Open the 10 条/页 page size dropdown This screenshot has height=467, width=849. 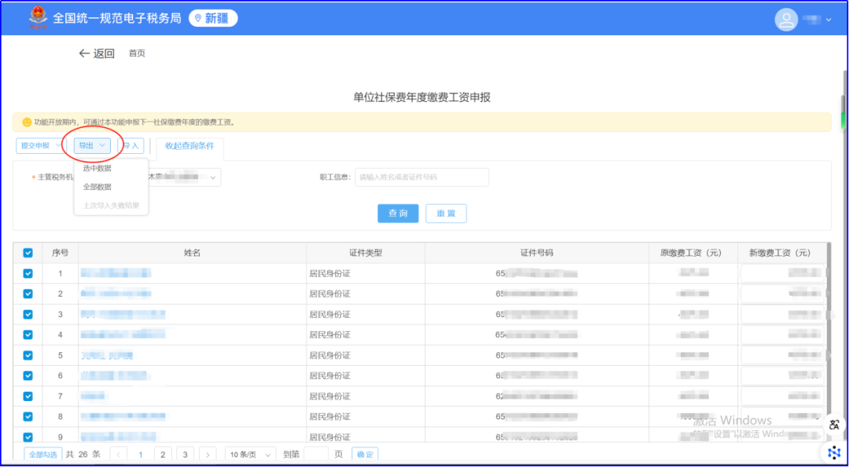coord(250,454)
